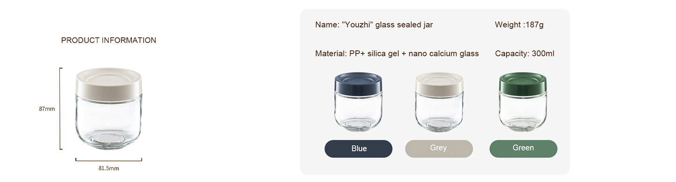Click the 81.5mm width label

coord(109,168)
